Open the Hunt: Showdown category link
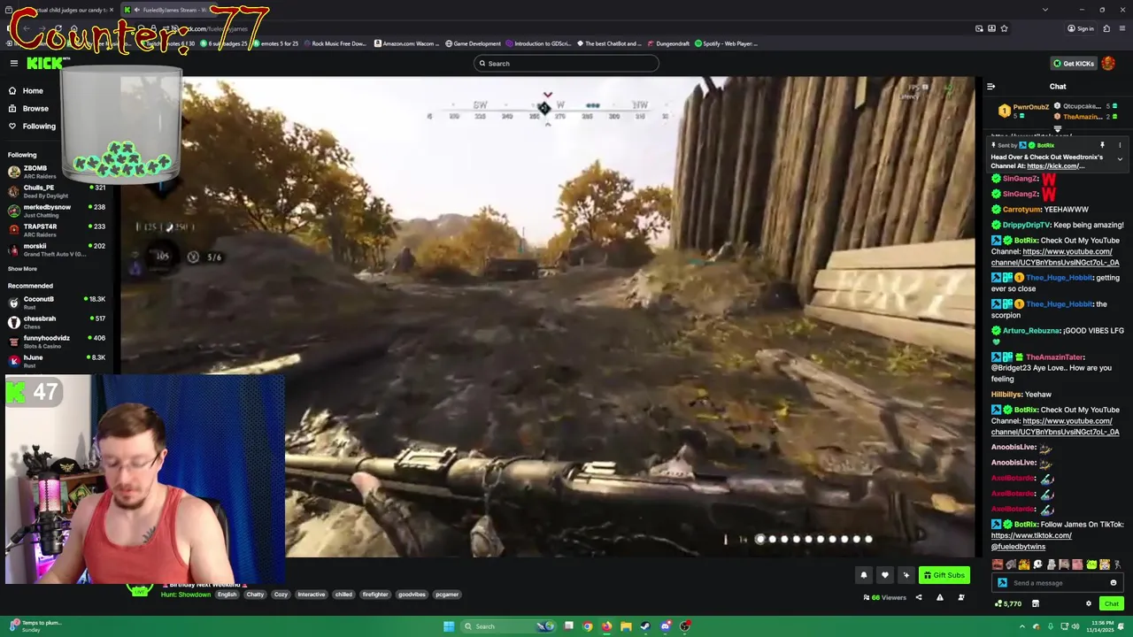This screenshot has height=637, width=1133. 186,595
